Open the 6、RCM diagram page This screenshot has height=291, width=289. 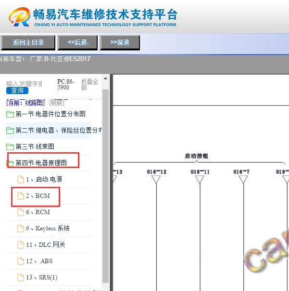tap(38, 212)
